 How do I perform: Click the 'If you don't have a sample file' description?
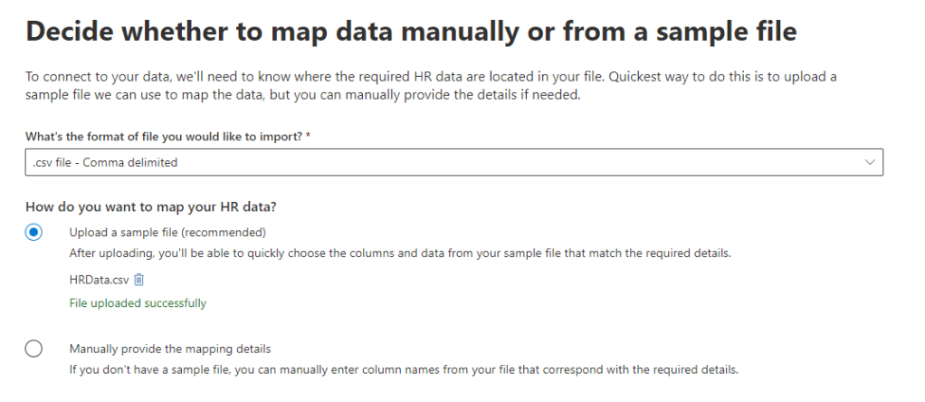(x=404, y=369)
